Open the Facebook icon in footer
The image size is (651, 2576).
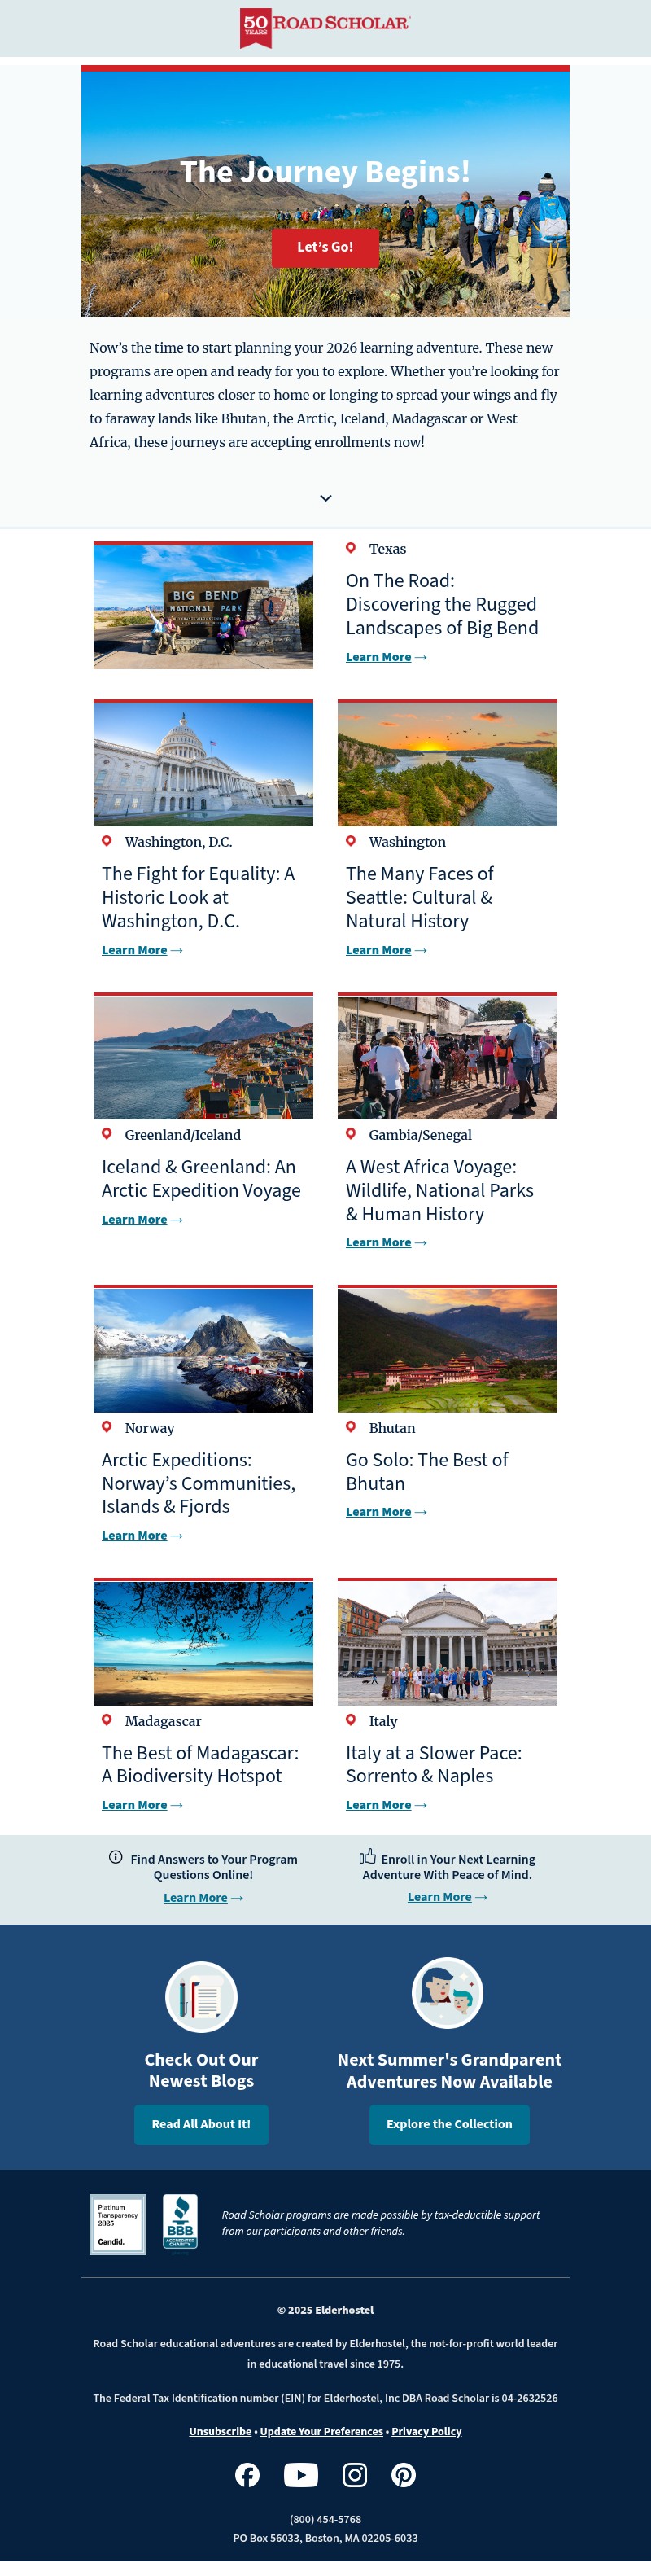(247, 2475)
